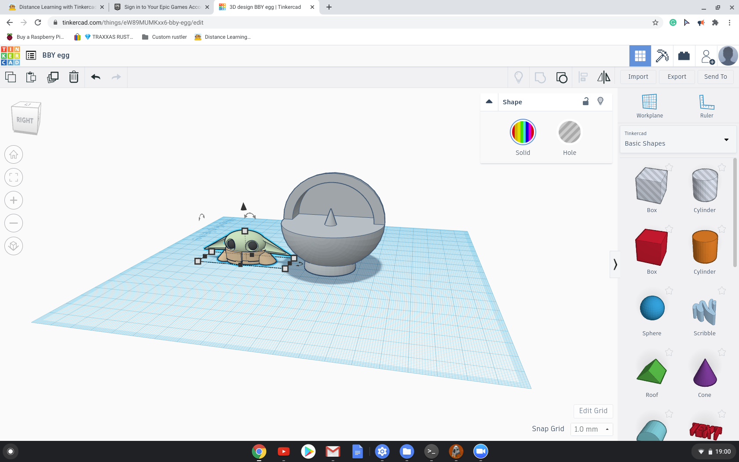Redo the last undone action

point(116,77)
